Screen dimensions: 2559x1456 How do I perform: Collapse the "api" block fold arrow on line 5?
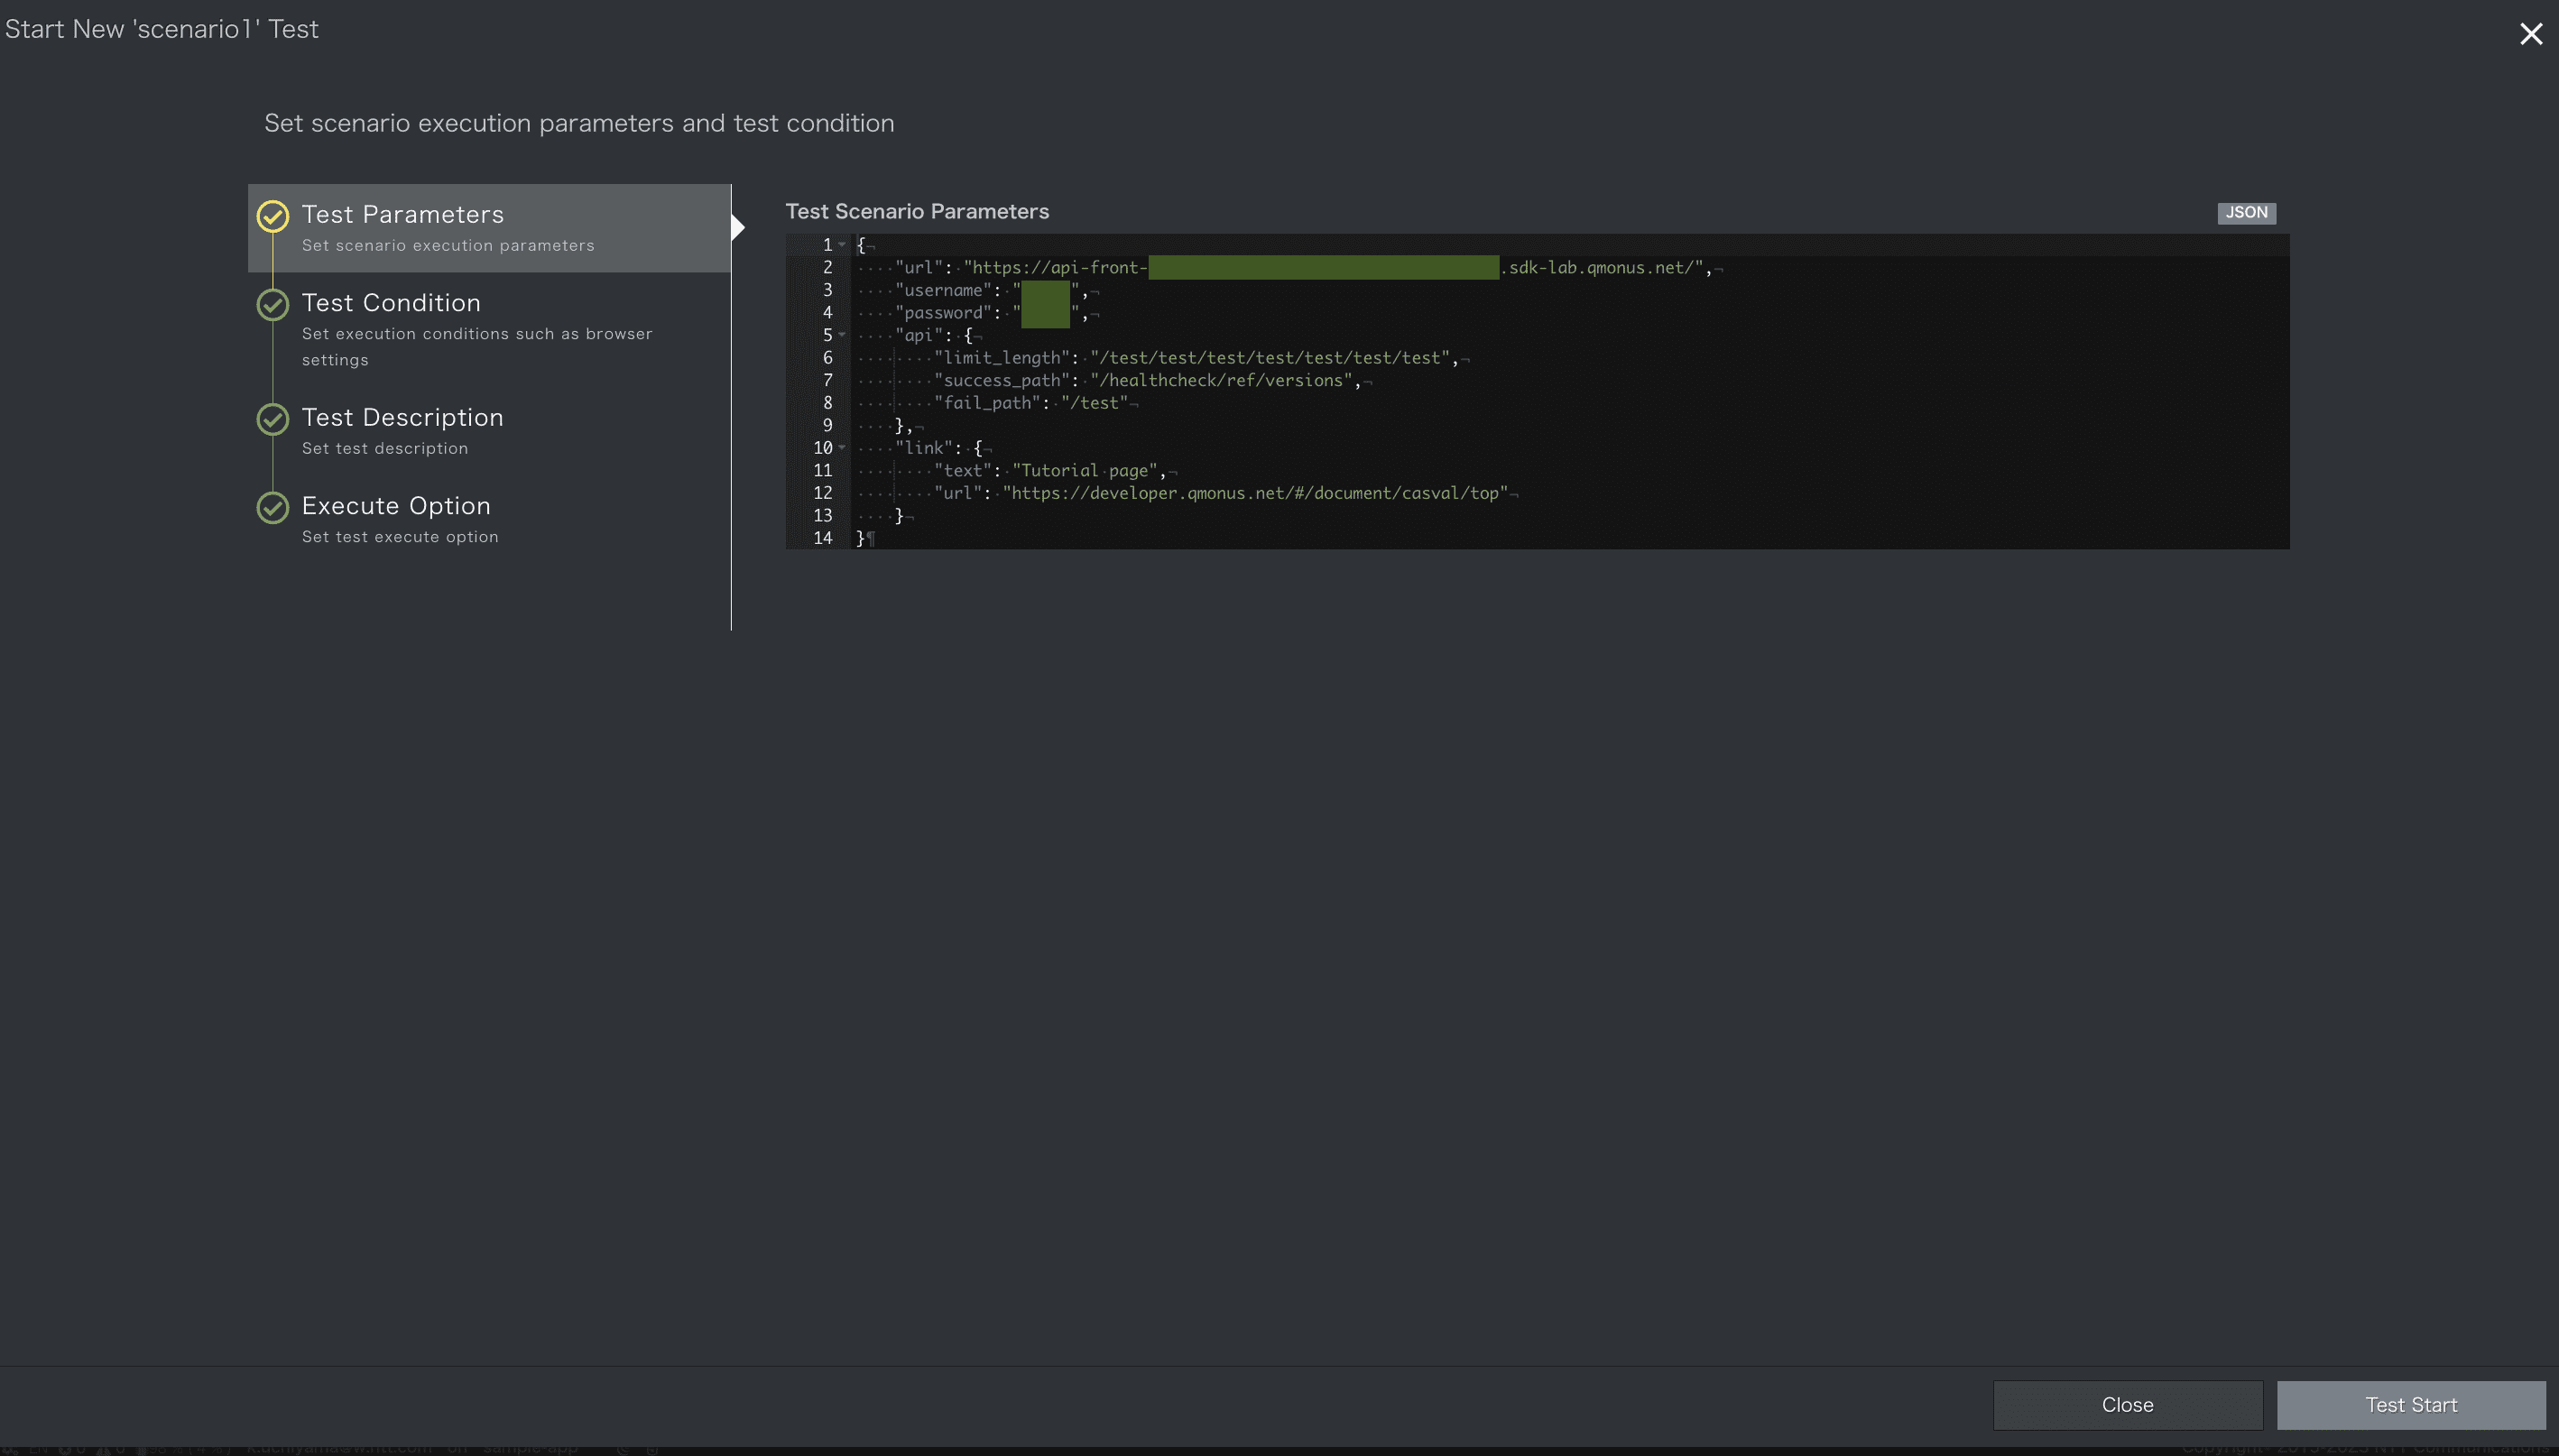(842, 335)
